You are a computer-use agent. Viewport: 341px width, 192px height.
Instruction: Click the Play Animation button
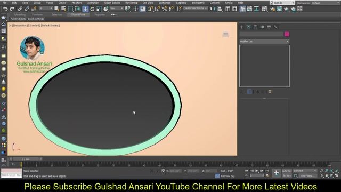coord(257,171)
